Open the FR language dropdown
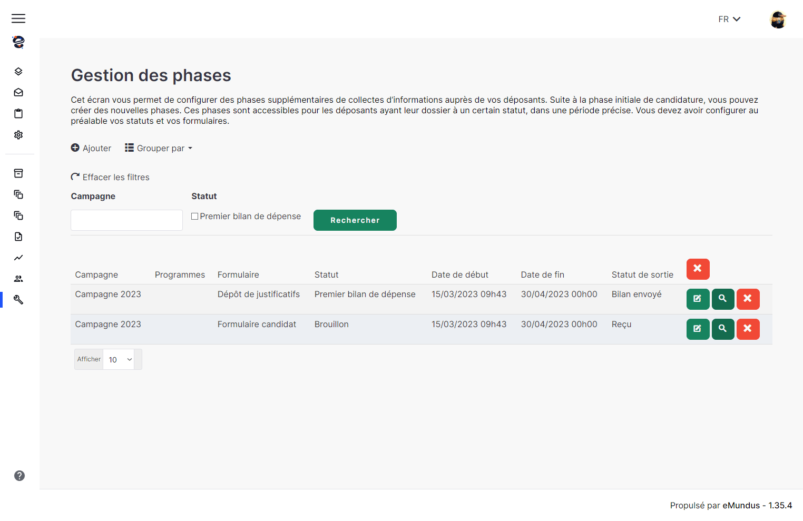 tap(729, 19)
